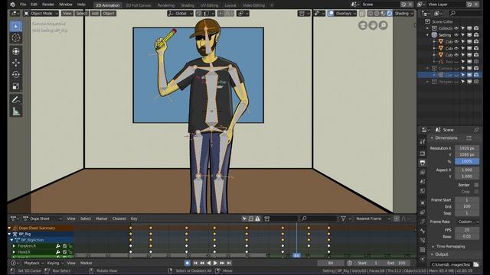Select the Select Box tool
The image size is (490, 275).
(x=16, y=26)
